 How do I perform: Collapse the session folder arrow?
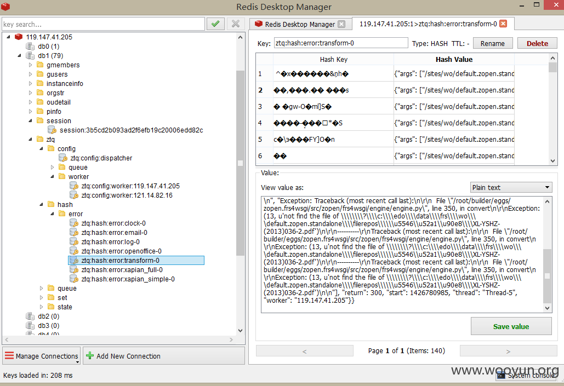pos(30,121)
